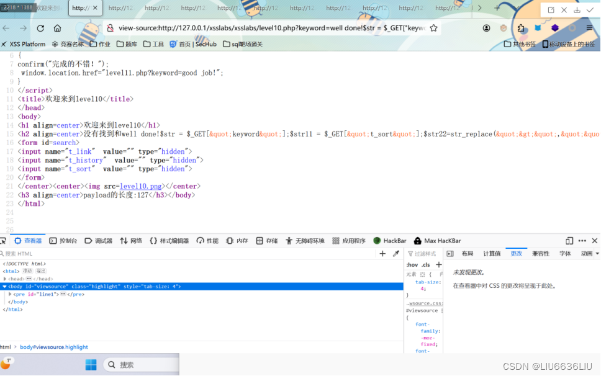Image resolution: width=601 pixels, height=376 pixels.
Task: Open the 应用程序 application tab
Action: [349, 241]
